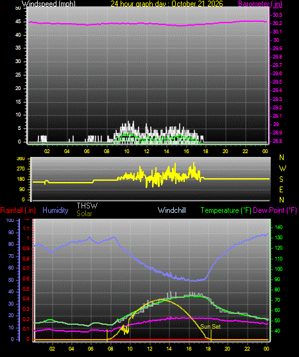
Task: Click the 180 value on wind direction axis
Action: click(x=21, y=179)
